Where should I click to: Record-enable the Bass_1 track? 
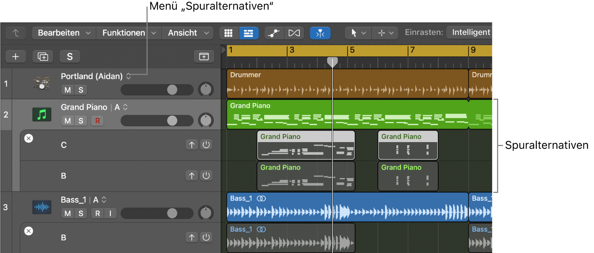click(x=97, y=214)
